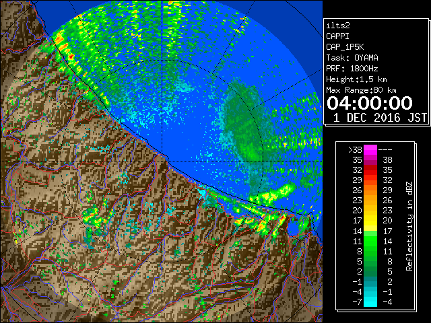Viewport: 431px width, 323px height.
Task: Click the orange legend block beside '26'
Action: [370, 190]
